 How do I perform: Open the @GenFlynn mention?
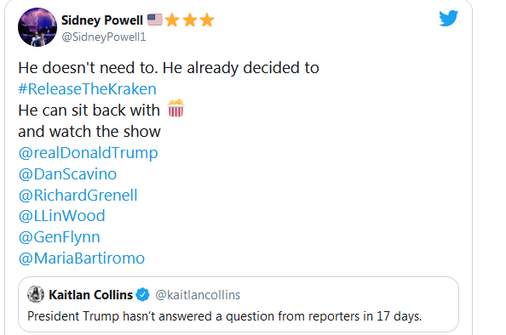pyautogui.click(x=60, y=237)
